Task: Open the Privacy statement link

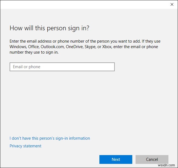Action: [x=25, y=146]
